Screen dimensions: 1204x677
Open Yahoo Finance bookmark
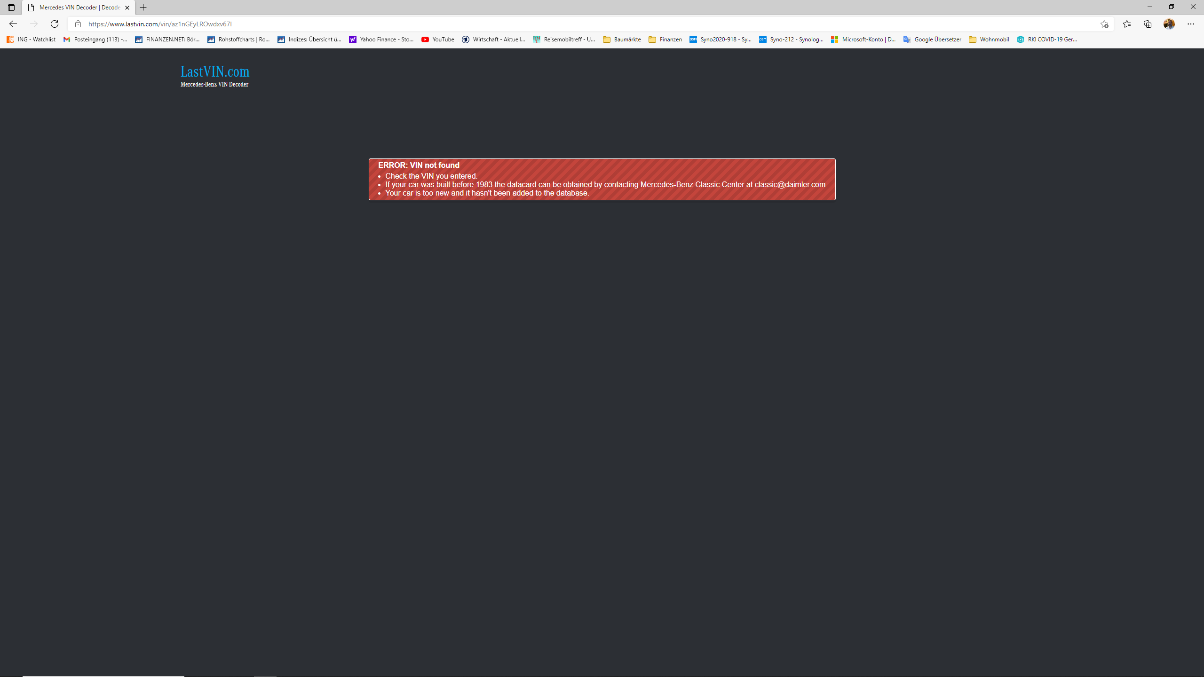tap(381, 39)
